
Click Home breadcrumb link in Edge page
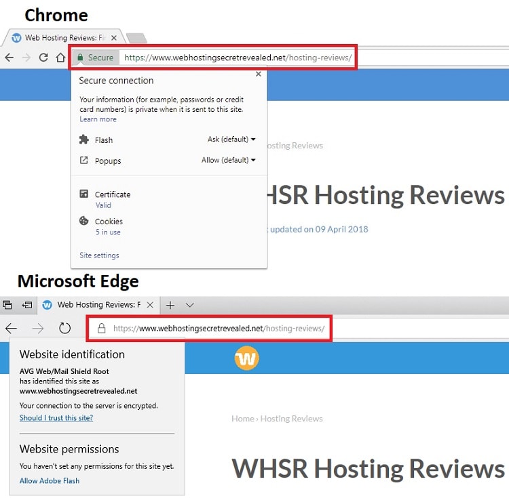click(243, 419)
